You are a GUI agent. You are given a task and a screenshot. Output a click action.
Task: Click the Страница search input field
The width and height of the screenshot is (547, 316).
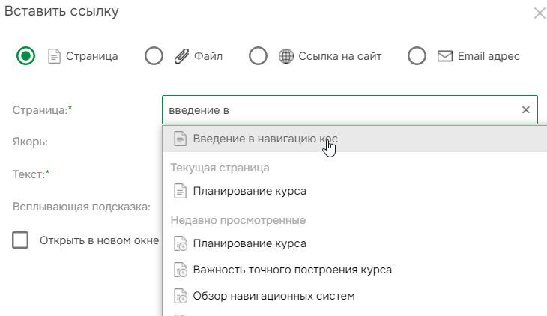pyautogui.click(x=349, y=110)
